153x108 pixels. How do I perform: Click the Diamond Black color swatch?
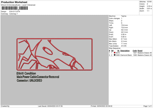tap(115, 55)
